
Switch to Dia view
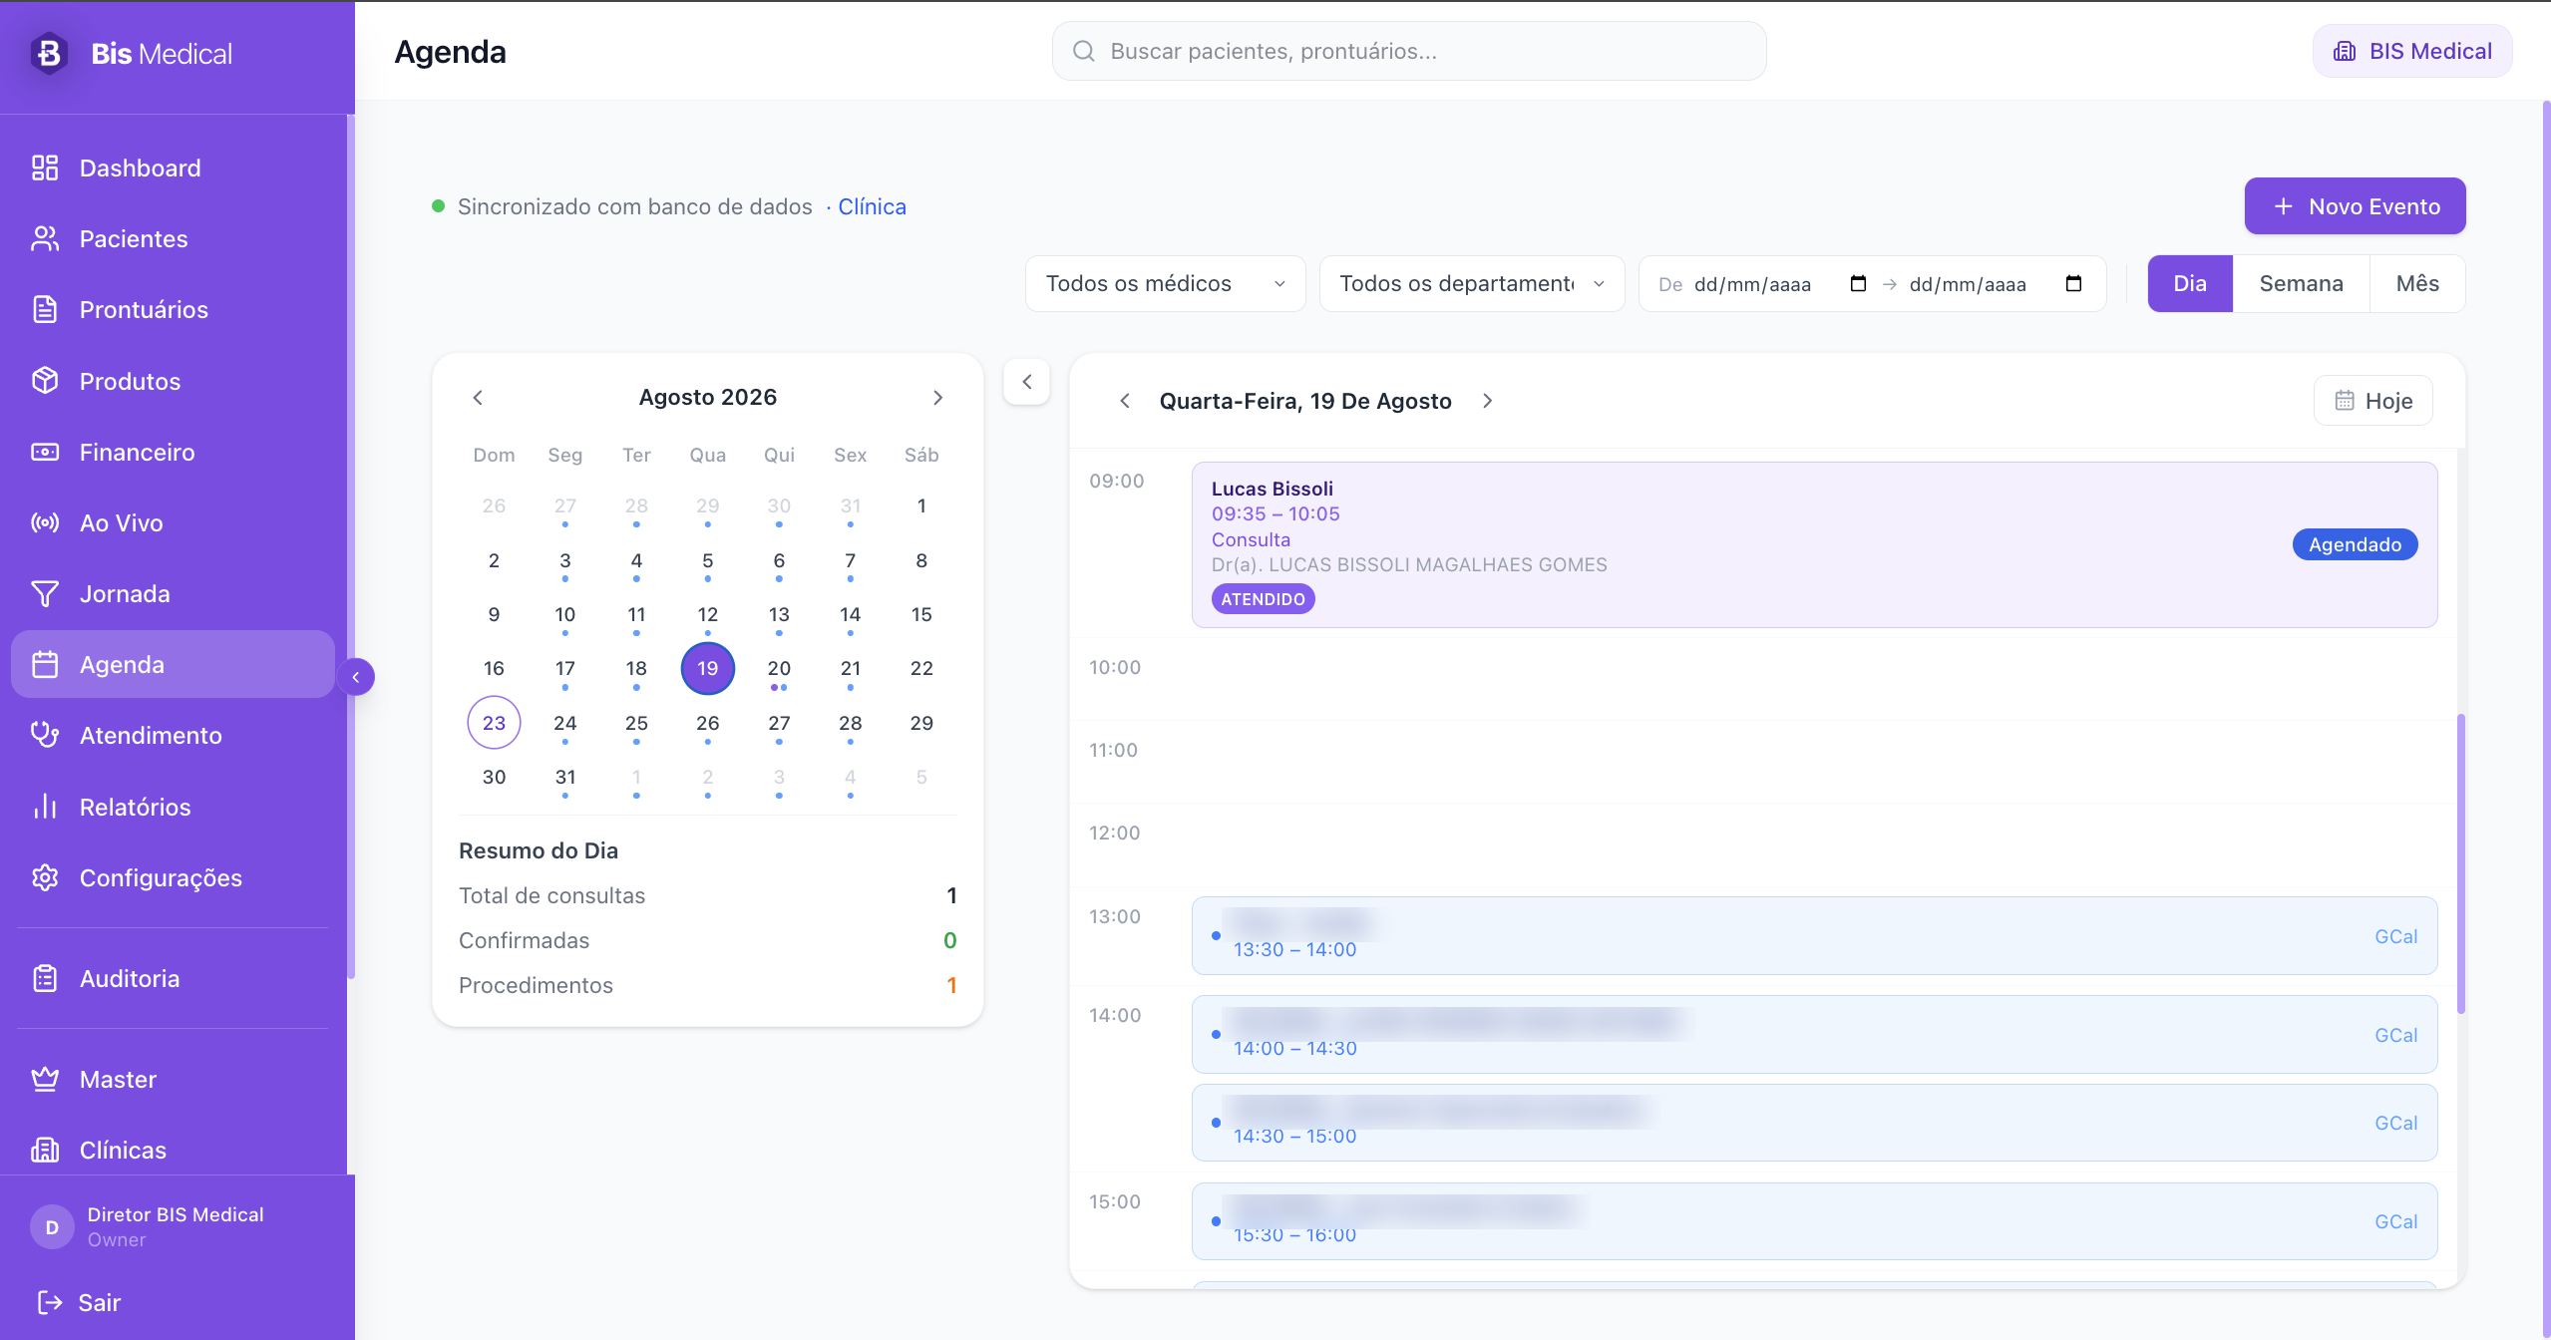2189,283
